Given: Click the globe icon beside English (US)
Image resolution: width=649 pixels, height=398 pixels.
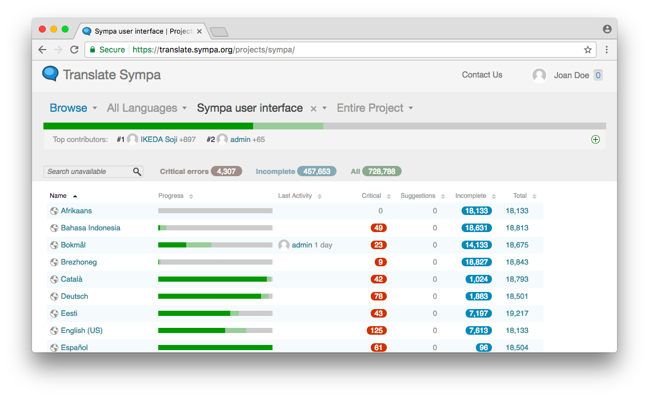Looking at the screenshot, I should click(54, 331).
